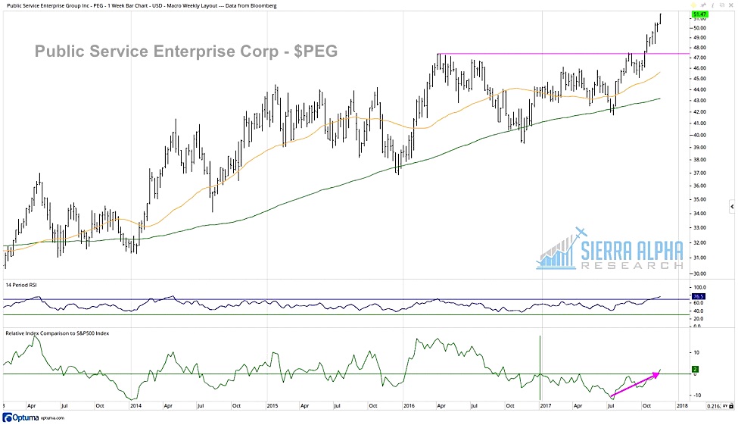Click the 2018 date axis label
The image size is (738, 425).
pyautogui.click(x=681, y=406)
